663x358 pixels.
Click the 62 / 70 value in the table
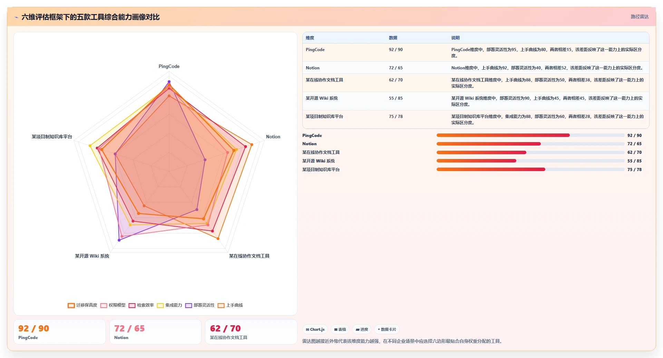pyautogui.click(x=396, y=80)
